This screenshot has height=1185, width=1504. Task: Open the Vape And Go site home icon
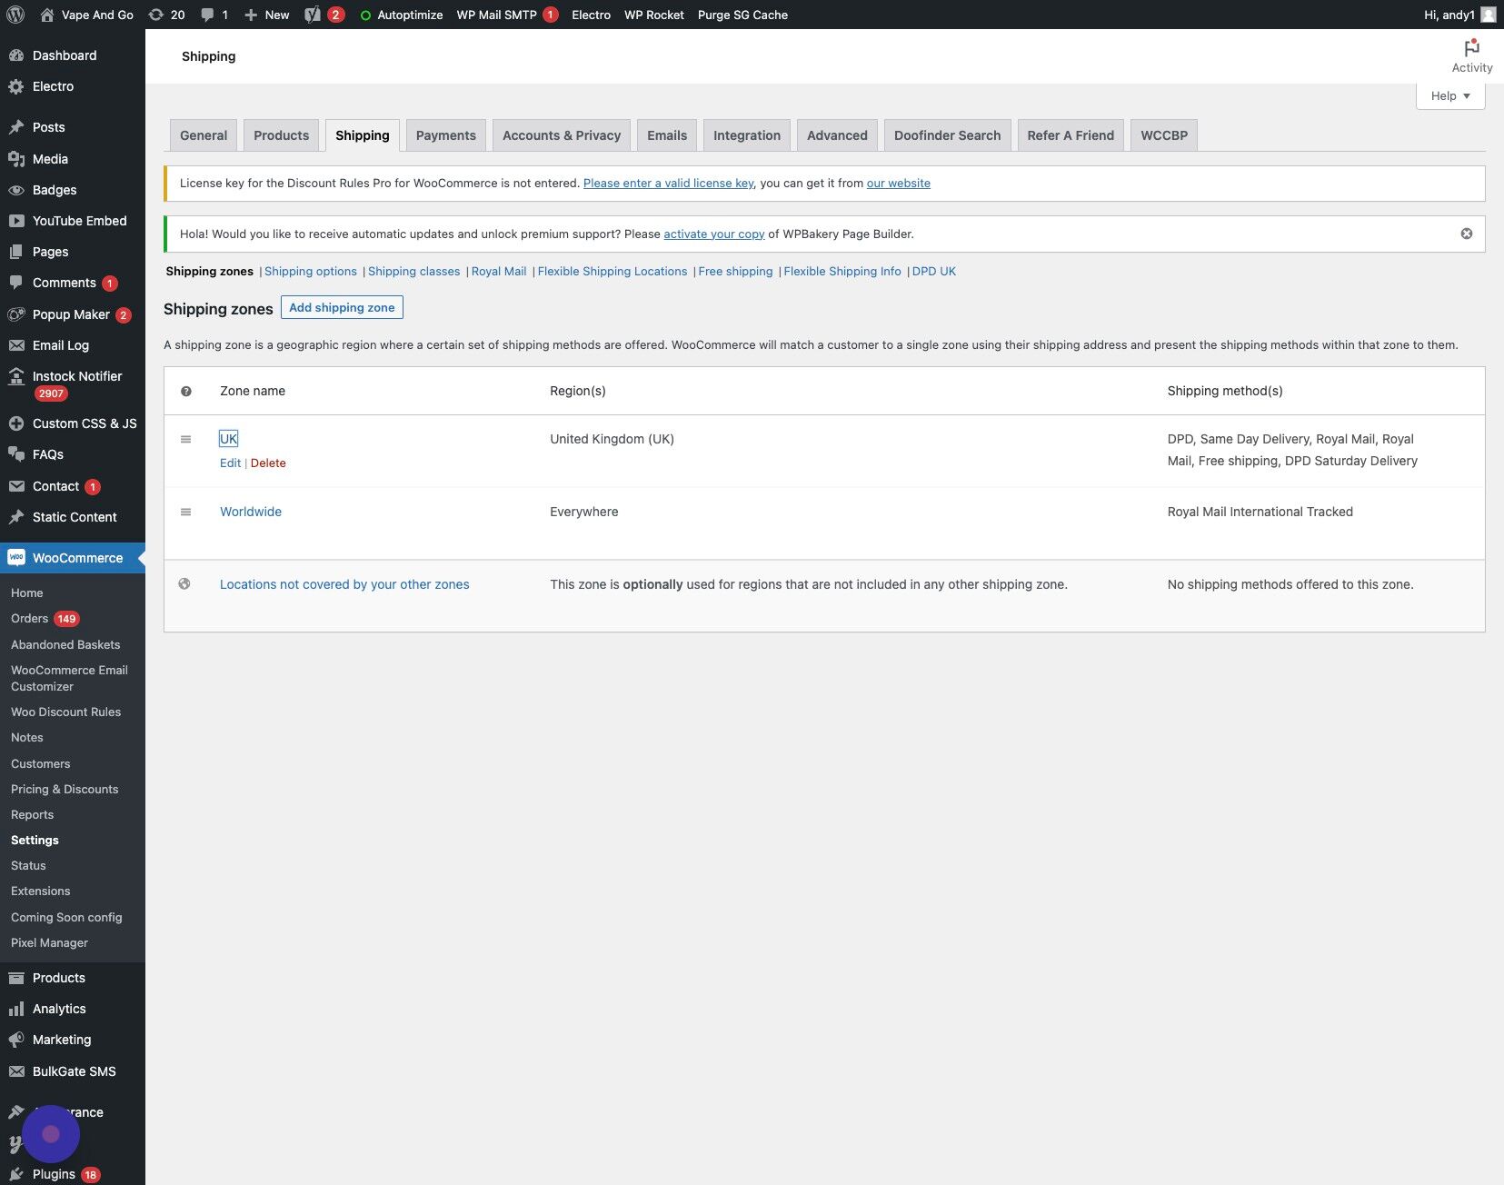(47, 15)
